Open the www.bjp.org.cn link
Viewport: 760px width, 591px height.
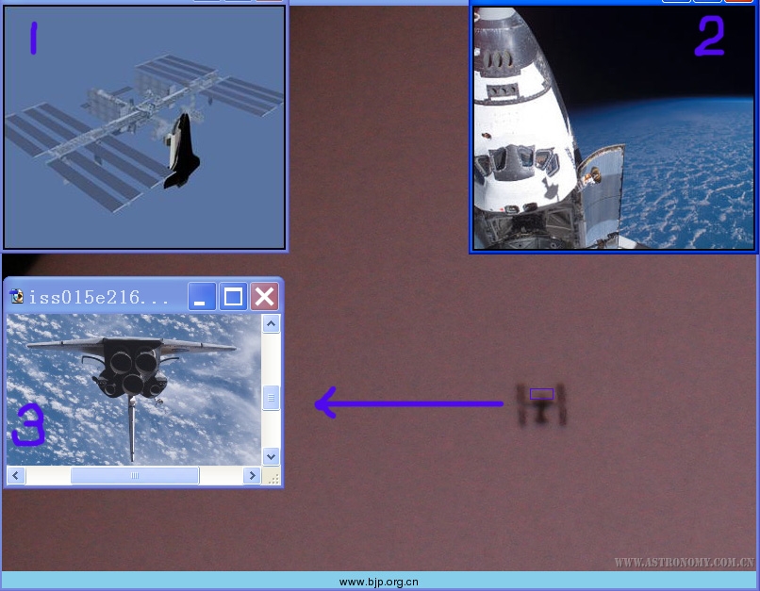pyautogui.click(x=378, y=583)
